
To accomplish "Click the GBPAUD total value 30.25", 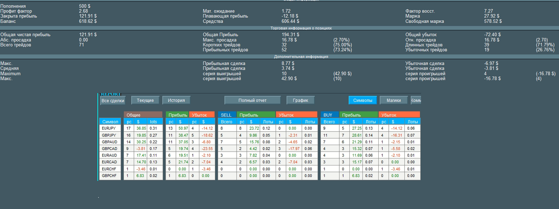I will click(x=141, y=142).
